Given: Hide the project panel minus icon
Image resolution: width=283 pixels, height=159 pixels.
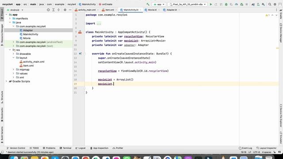Looking at the screenshot, I should pyautogui.click(x=70, y=10).
